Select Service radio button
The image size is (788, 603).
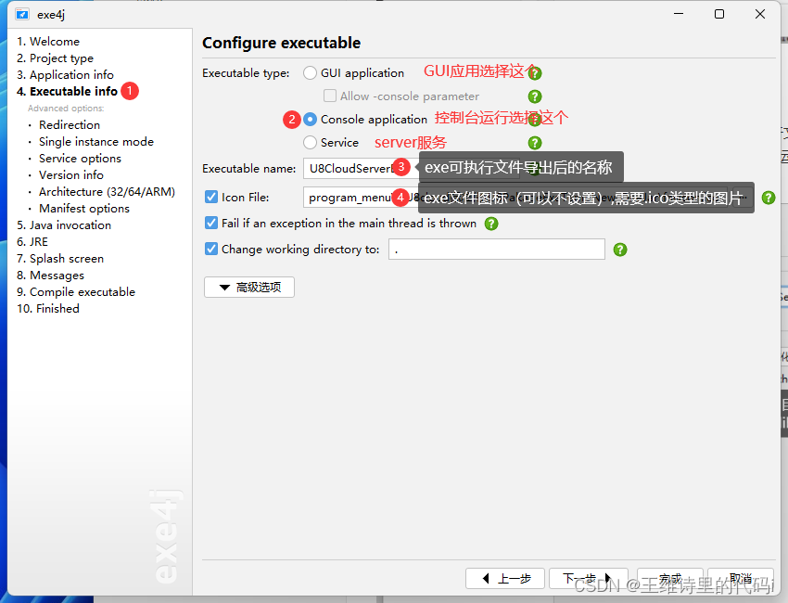(x=310, y=142)
